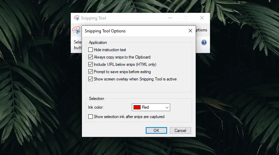Close the Snipping Tool Options dialog

(x=190, y=31)
